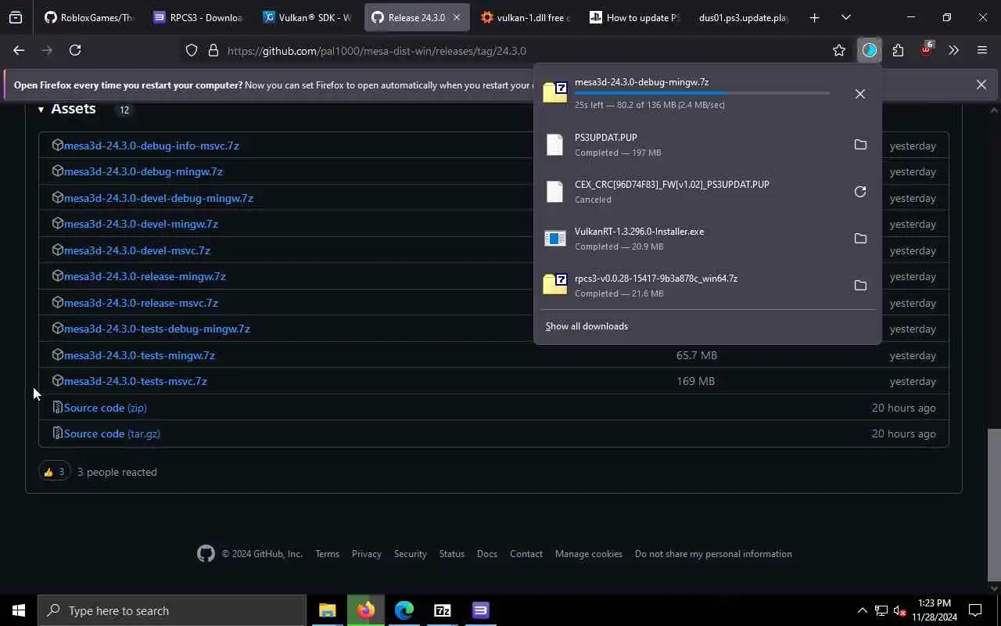
Task: Cancel the mesa3d-24.3.0-debug-mingw.7z download
Action: (860, 94)
